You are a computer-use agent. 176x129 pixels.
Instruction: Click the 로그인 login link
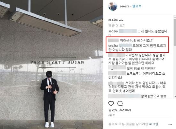click(x=153, y=124)
